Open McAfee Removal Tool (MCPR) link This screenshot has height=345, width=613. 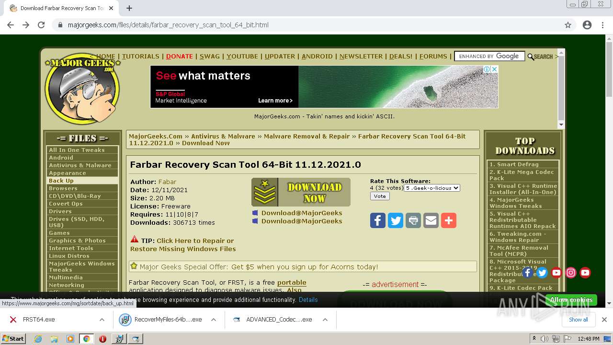click(519, 251)
